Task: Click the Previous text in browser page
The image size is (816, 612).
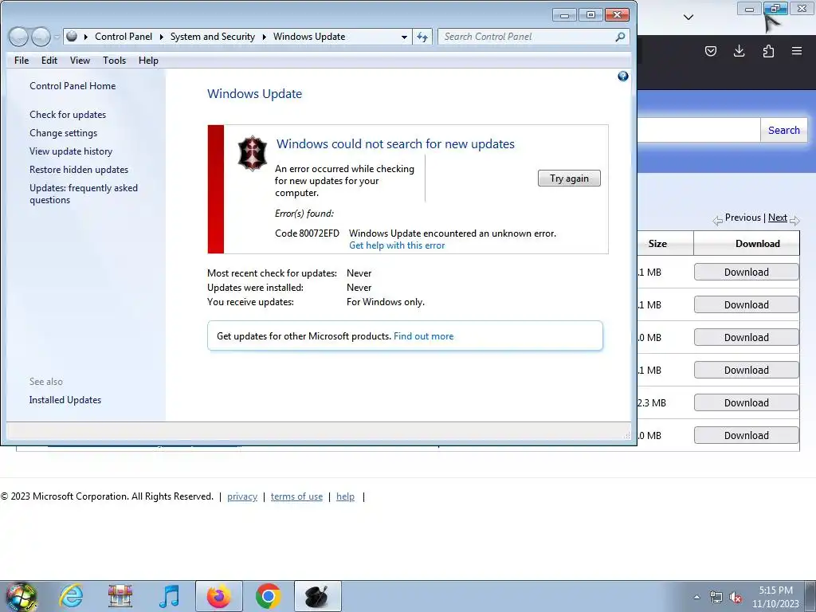Action: click(x=743, y=218)
